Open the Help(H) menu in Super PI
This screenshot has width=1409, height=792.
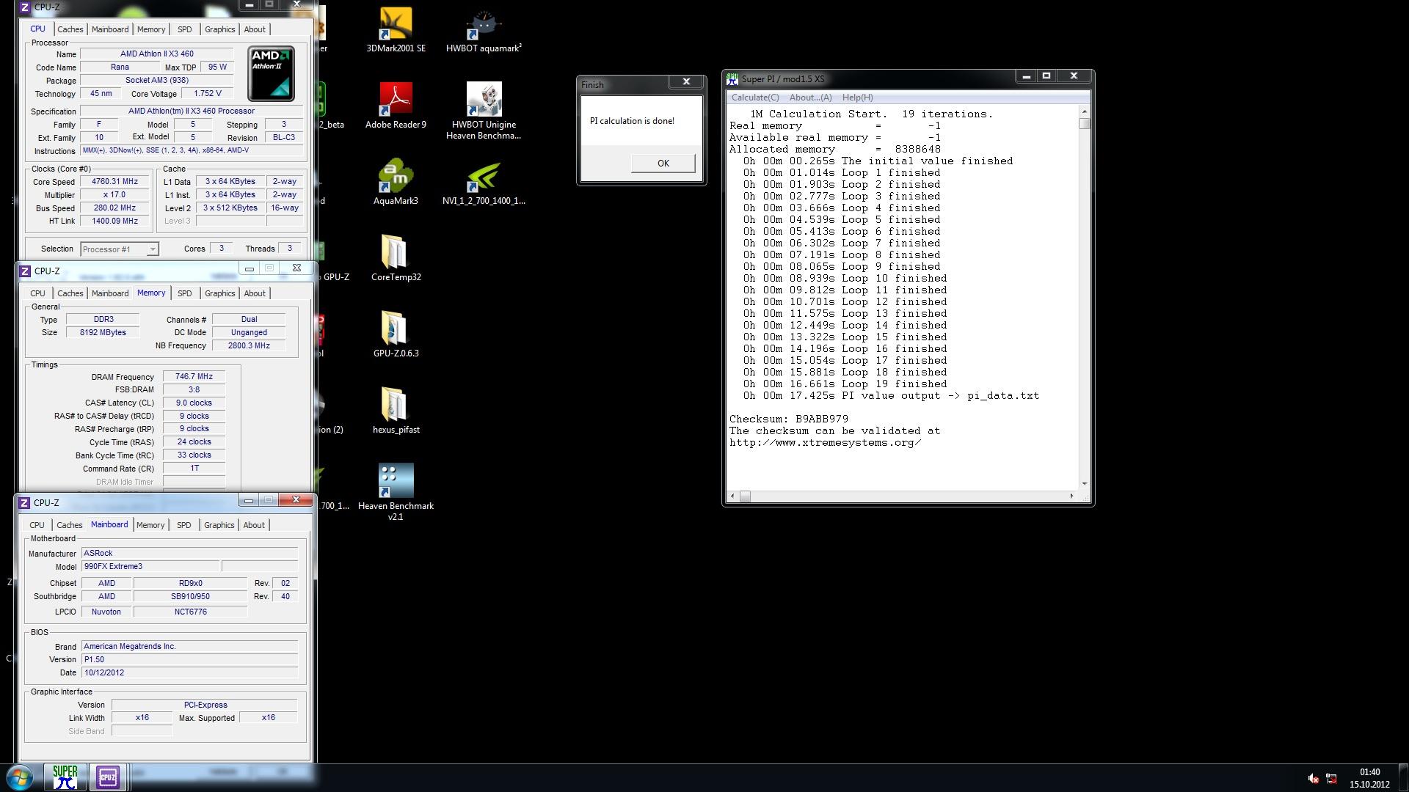click(857, 98)
